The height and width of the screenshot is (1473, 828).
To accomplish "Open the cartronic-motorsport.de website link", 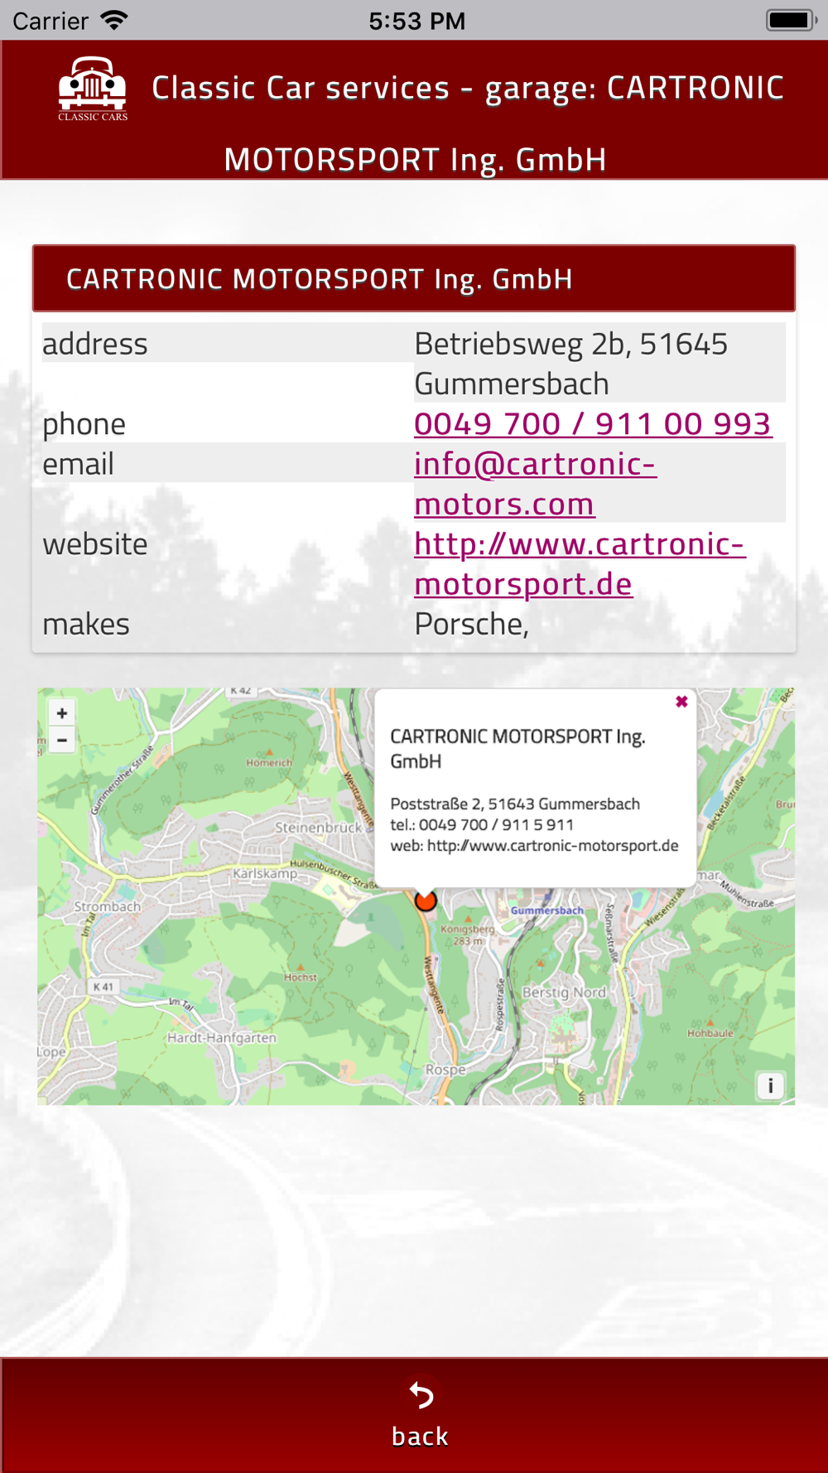I will coord(580,563).
